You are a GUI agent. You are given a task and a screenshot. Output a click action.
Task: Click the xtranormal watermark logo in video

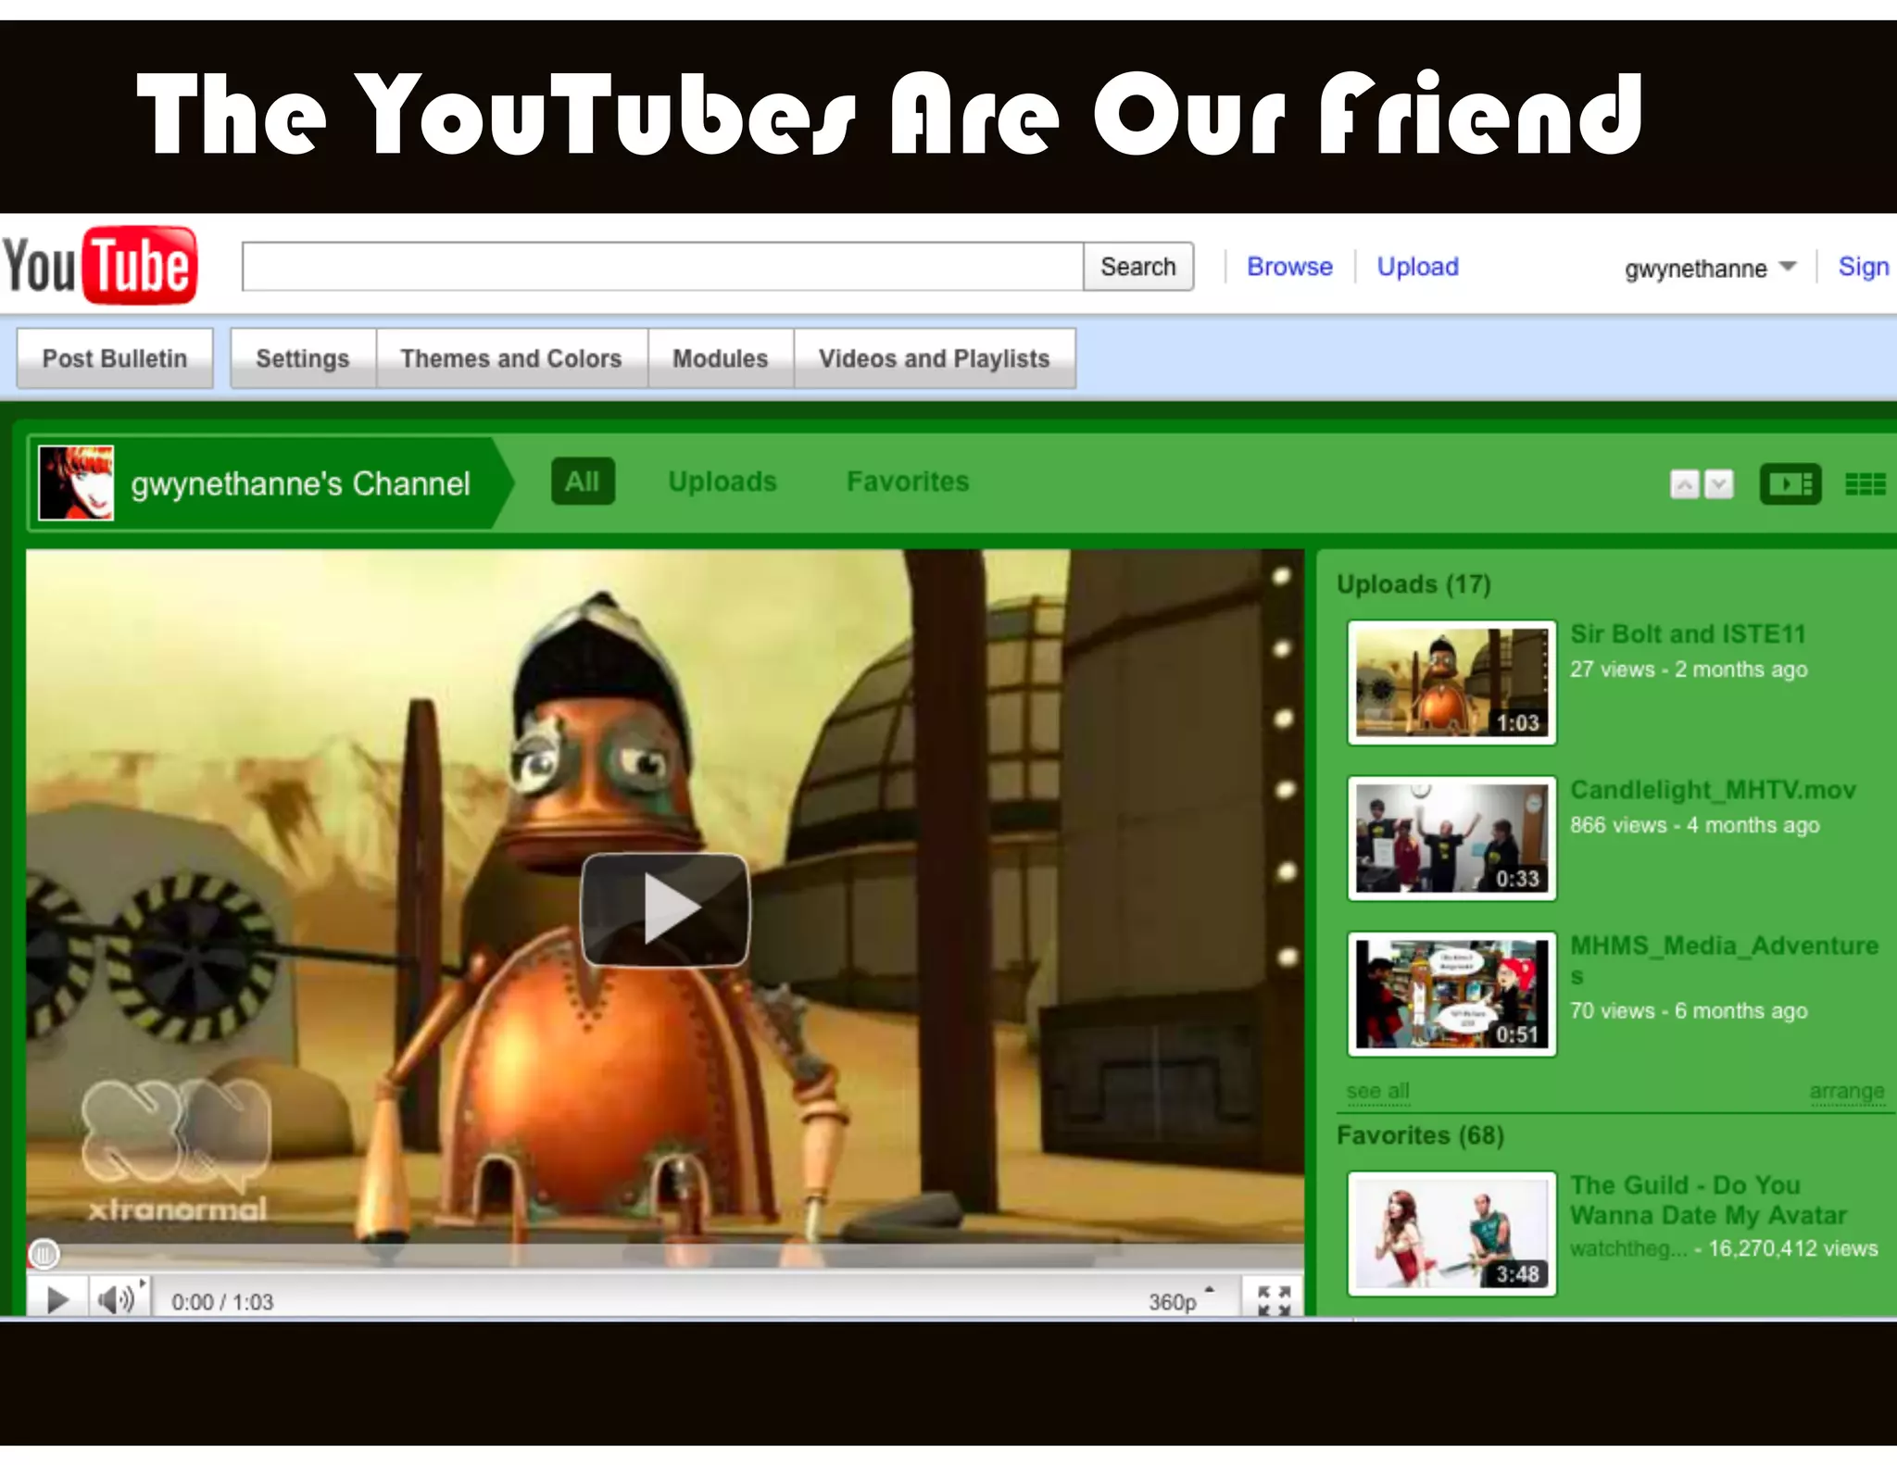pyautogui.click(x=177, y=1150)
